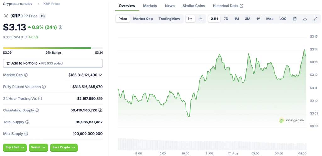Click the volume bars below the chart
This screenshot has width=322, height=156.
(x=211, y=144)
